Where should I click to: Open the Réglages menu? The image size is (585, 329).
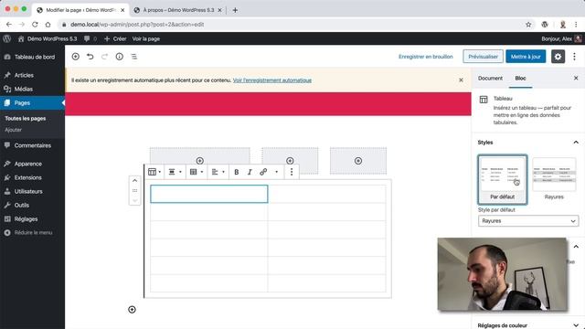(33, 219)
